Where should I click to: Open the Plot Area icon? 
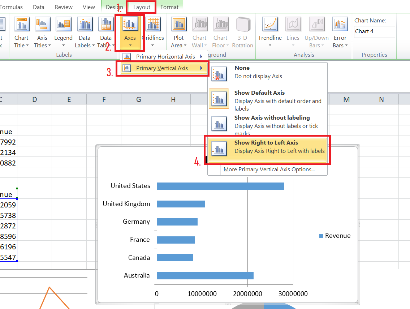(x=179, y=25)
